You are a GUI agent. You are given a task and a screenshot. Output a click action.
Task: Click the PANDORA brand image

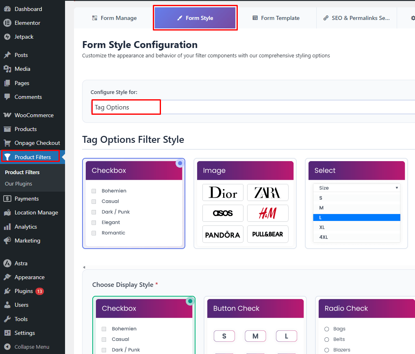pyautogui.click(x=223, y=234)
